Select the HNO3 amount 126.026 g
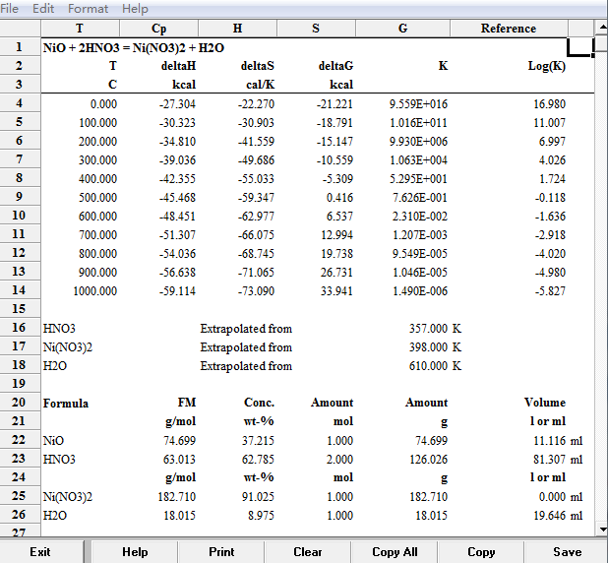 click(x=429, y=459)
